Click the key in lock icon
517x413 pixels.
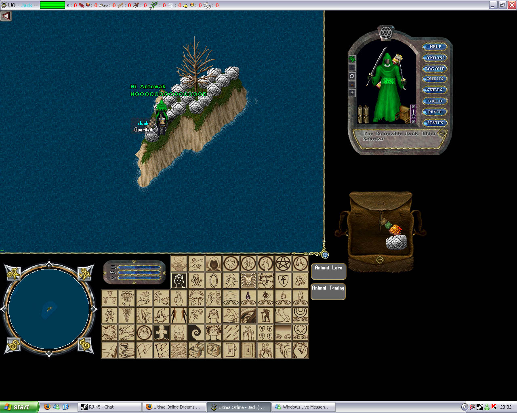[231, 350]
